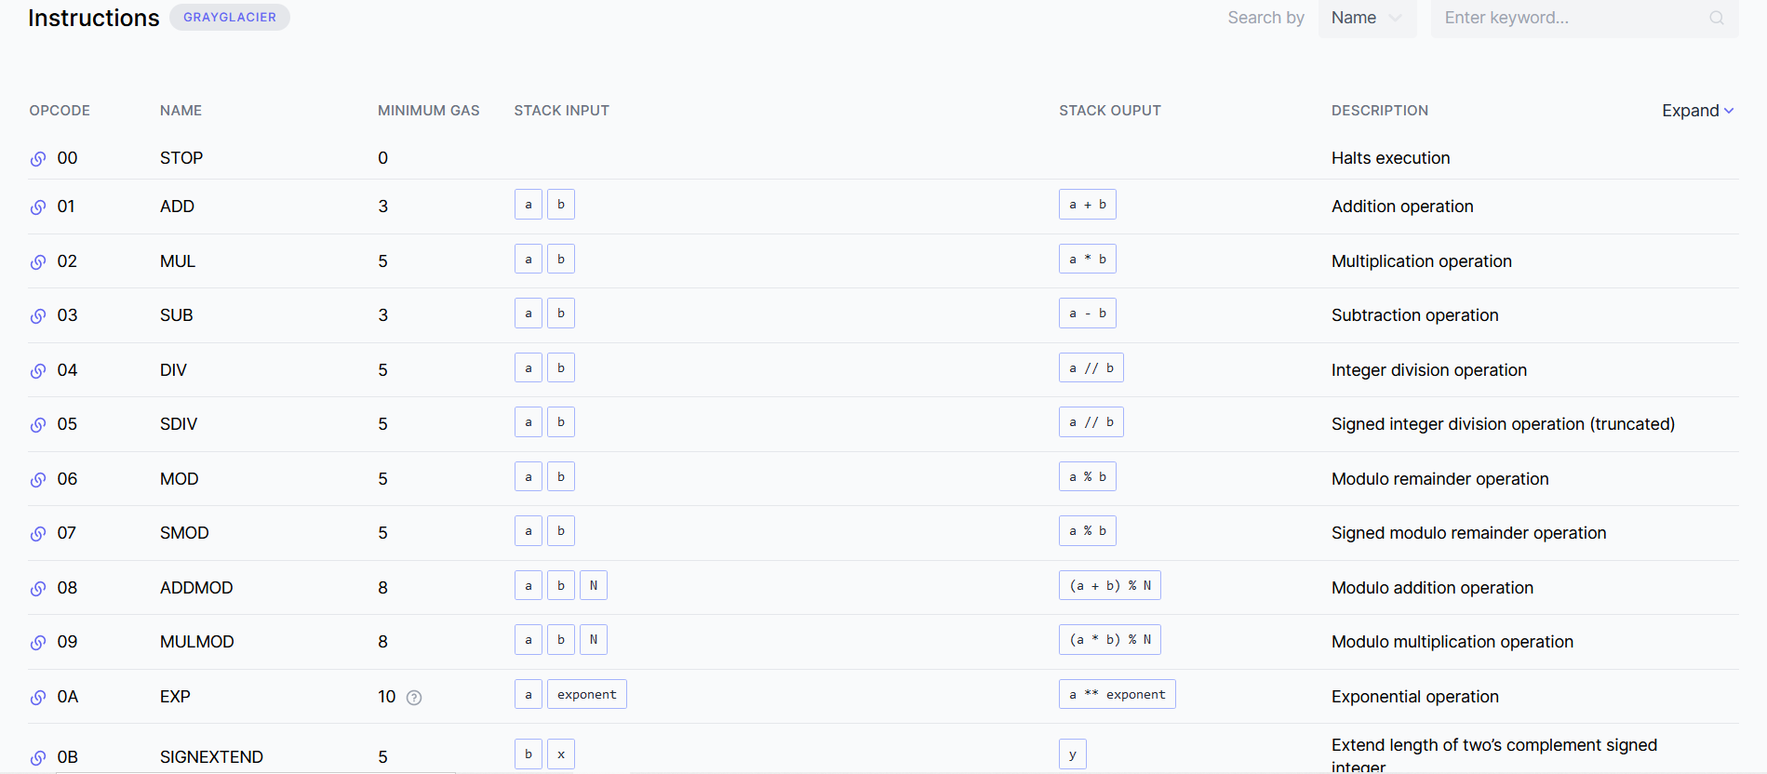Click the link icon next to opcode 02 MUL
1767x774 pixels.
38,262
